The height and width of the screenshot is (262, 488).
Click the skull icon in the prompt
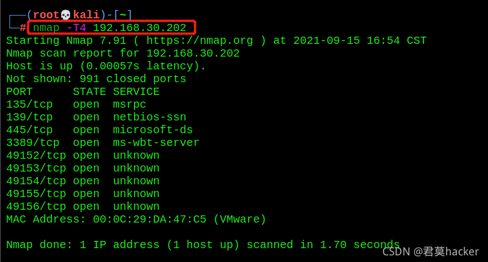pyautogui.click(x=66, y=14)
